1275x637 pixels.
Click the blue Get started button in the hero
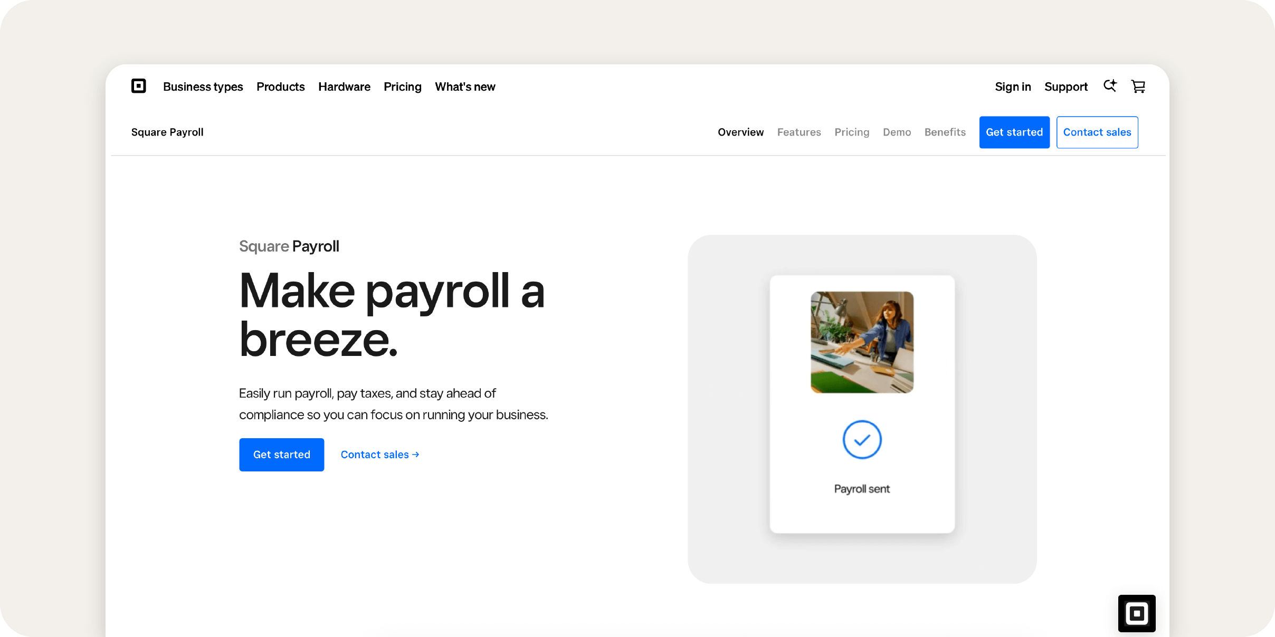click(x=281, y=454)
